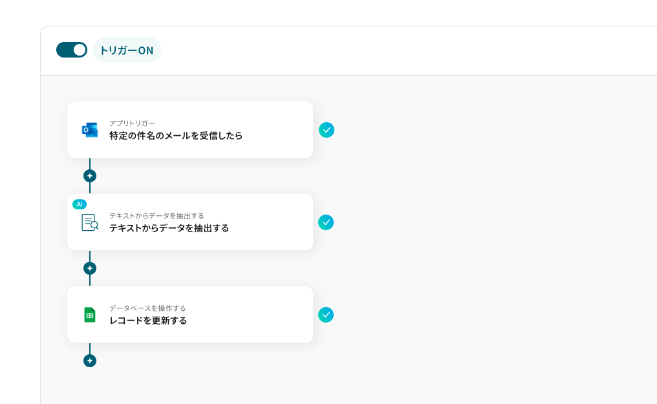The height and width of the screenshot is (404, 657).
Task: Click the checkmark next to the Outlook trigger step
Action: coord(327,130)
